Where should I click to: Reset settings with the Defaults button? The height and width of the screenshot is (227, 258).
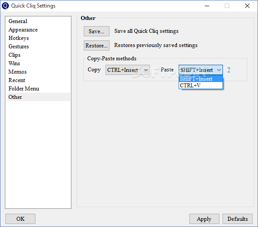(x=238, y=219)
